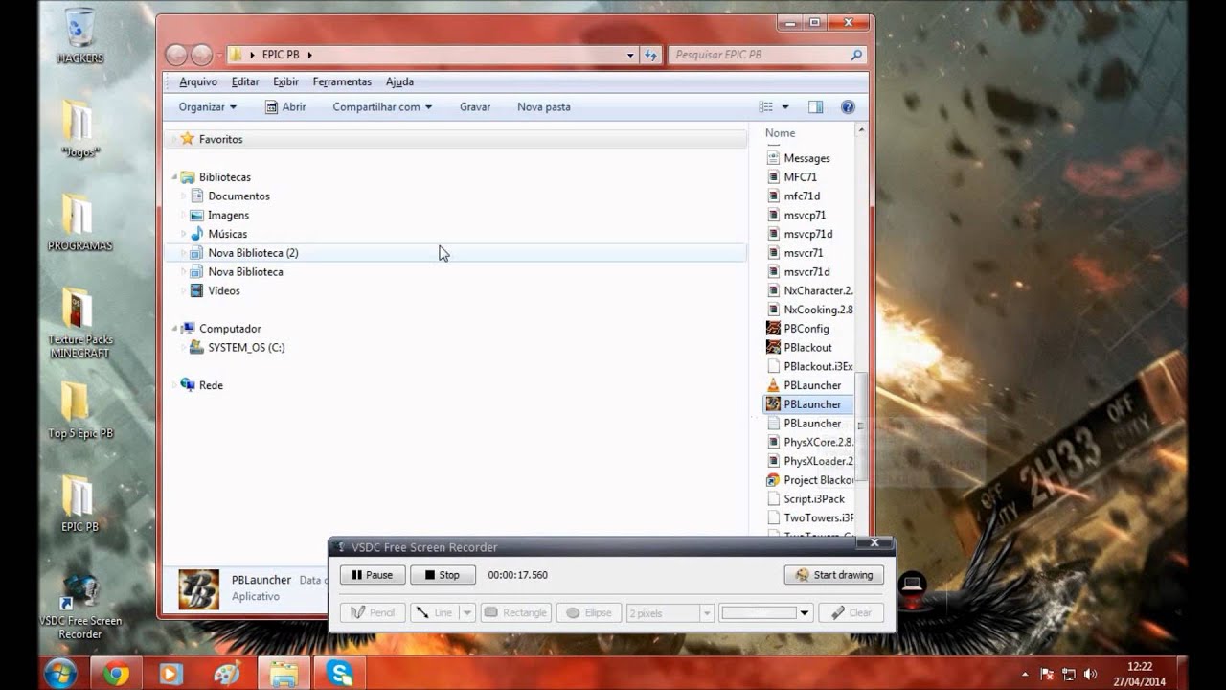The width and height of the screenshot is (1226, 690).
Task: Select the Line drawing tool
Action: click(434, 612)
